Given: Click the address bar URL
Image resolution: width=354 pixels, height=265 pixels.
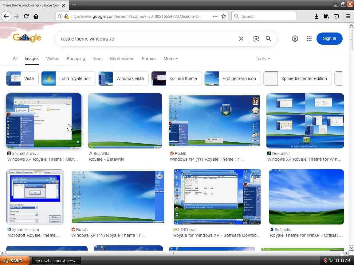Looking at the screenshot, I should (x=136, y=16).
